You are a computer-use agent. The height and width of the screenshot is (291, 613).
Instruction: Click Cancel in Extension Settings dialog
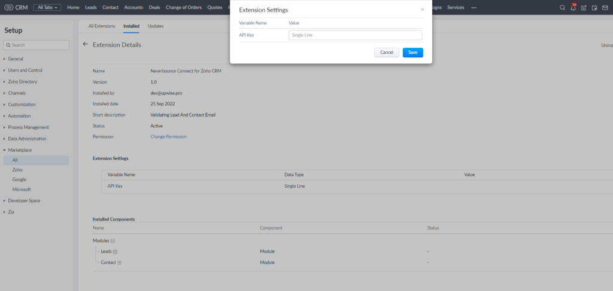(387, 53)
